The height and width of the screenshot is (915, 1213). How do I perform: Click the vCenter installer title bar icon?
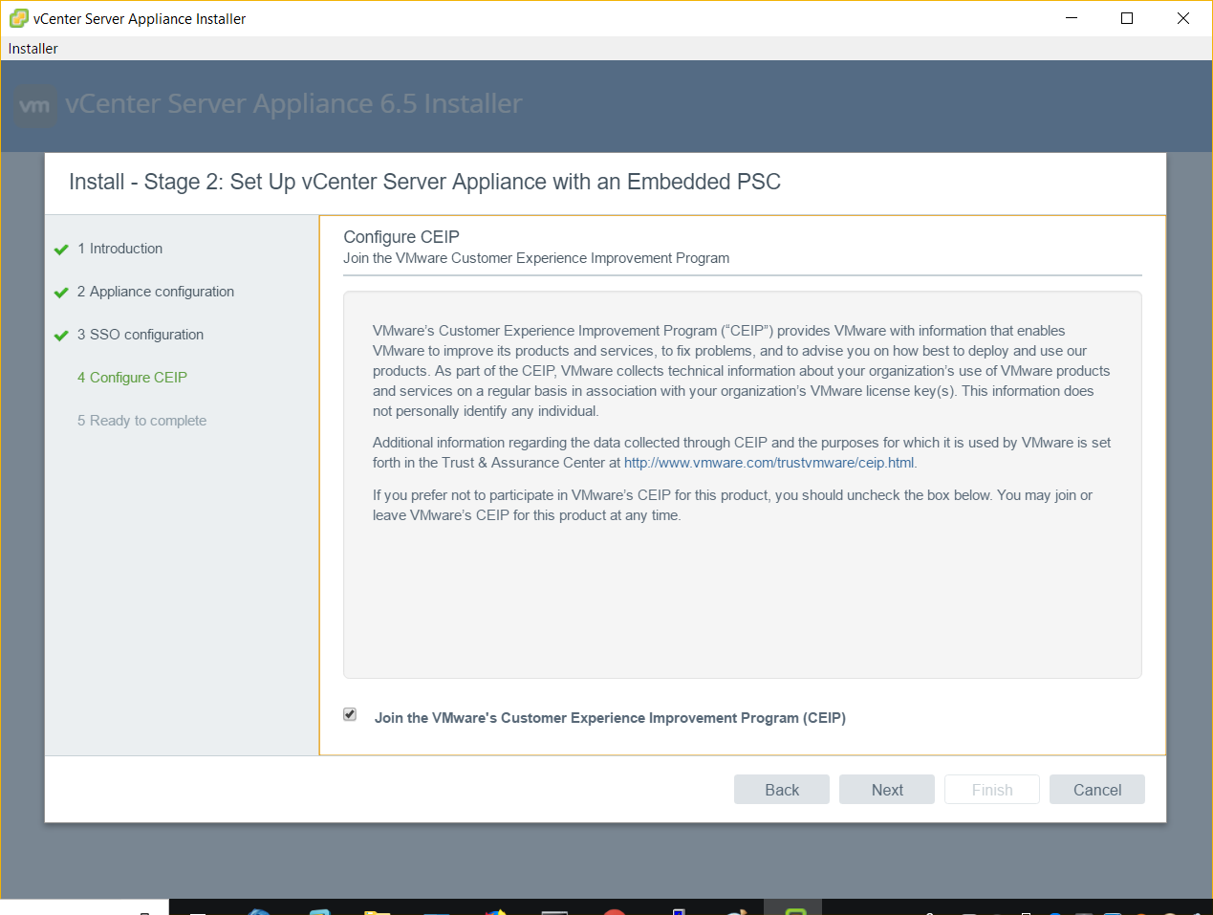[18, 18]
